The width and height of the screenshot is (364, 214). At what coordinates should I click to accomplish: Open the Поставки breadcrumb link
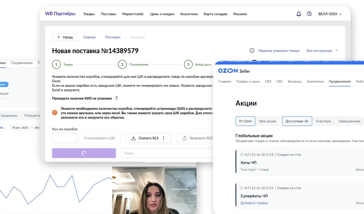pos(113,37)
